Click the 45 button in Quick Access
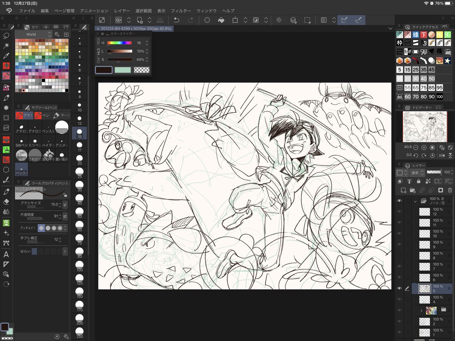Screen dimensions: 455x341 431,70
